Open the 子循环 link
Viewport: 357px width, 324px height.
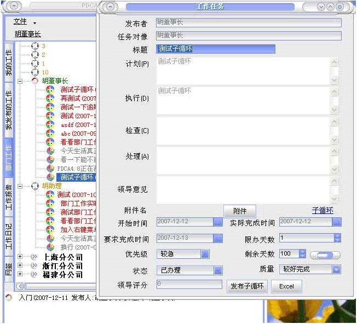(x=323, y=210)
